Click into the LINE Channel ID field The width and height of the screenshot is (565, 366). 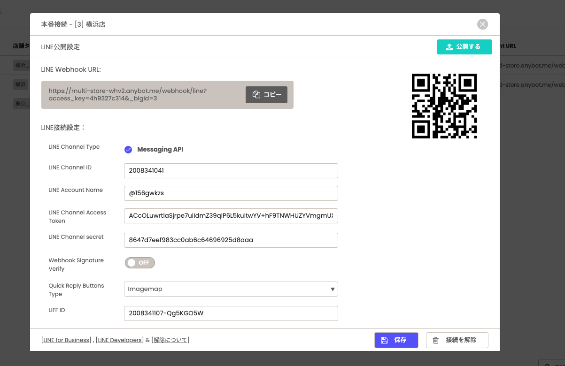point(231,171)
